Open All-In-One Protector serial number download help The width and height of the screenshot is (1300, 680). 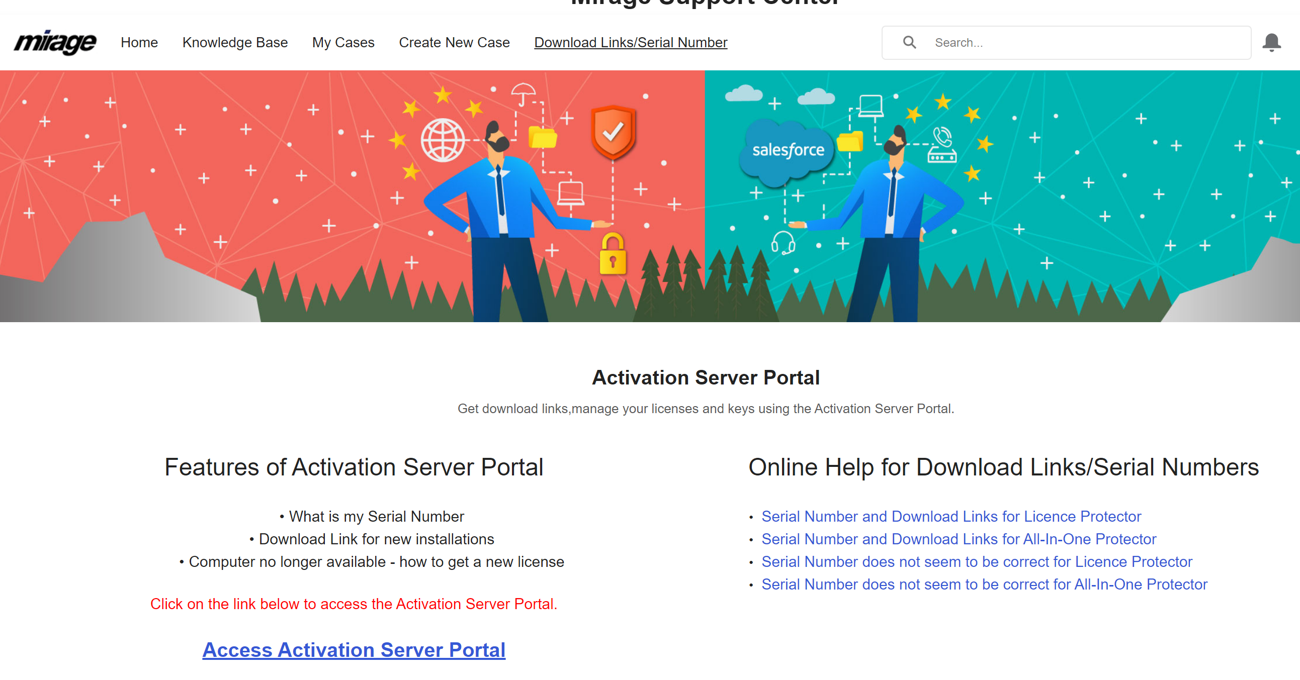[959, 539]
